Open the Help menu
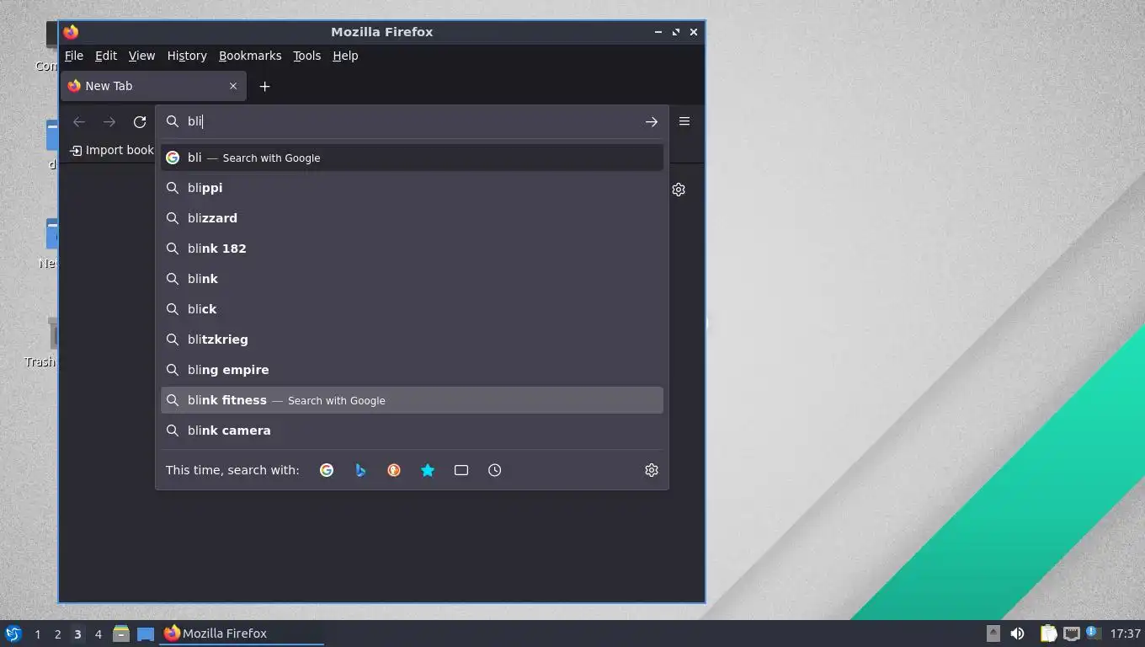 point(345,56)
